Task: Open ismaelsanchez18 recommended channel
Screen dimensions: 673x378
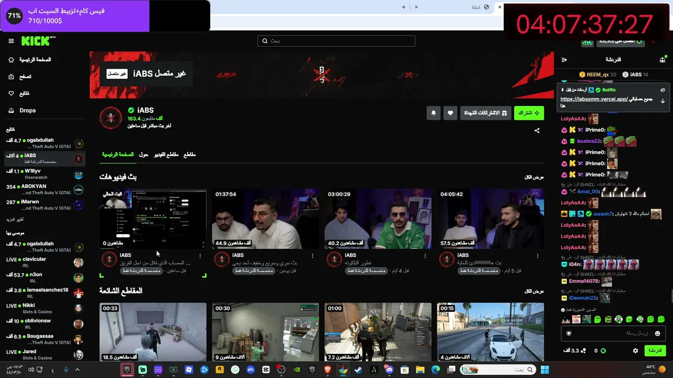Action: 45,293
